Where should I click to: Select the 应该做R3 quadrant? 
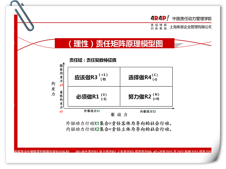[94, 77]
